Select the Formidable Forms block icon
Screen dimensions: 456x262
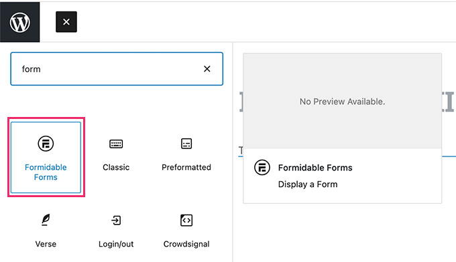click(46, 144)
